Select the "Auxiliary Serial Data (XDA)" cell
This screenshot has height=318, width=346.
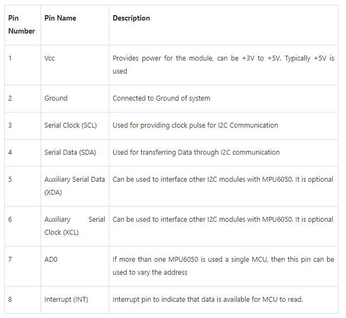click(x=75, y=186)
